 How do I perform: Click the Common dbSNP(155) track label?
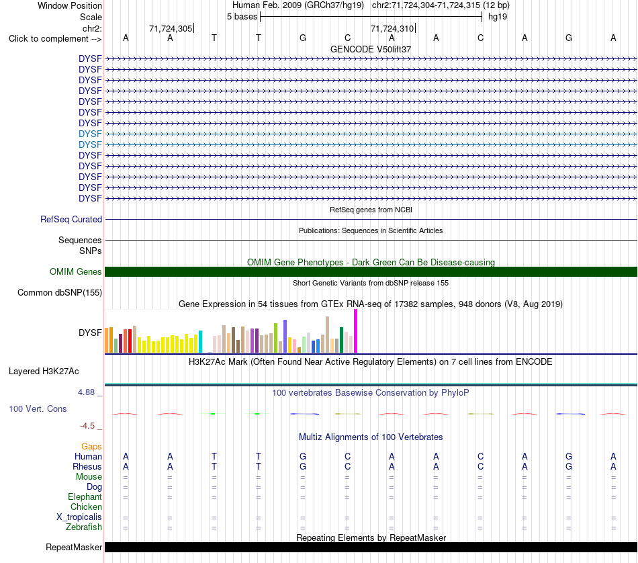(59, 293)
